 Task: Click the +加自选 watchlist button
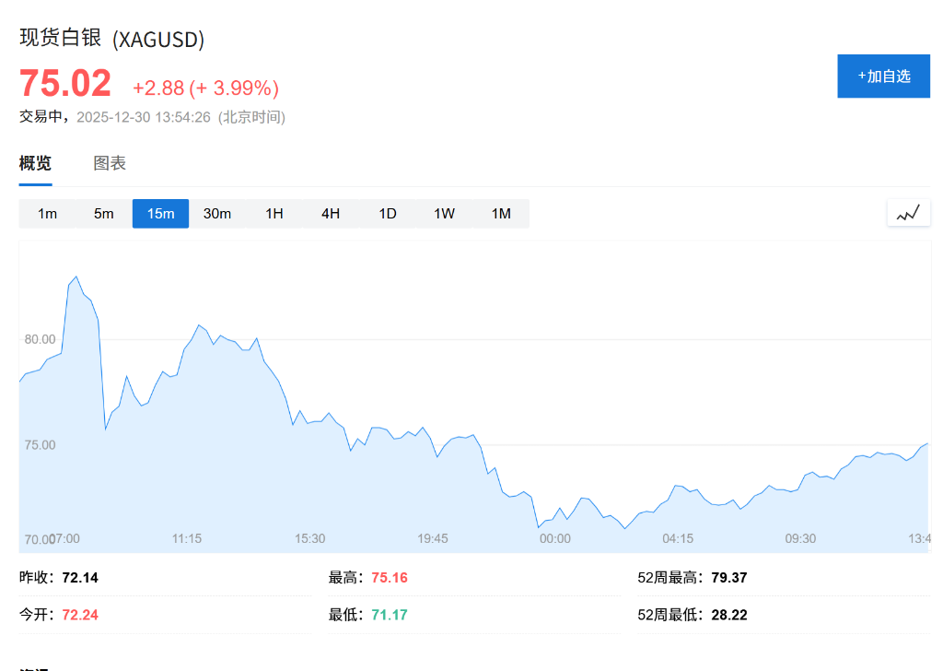(x=882, y=76)
